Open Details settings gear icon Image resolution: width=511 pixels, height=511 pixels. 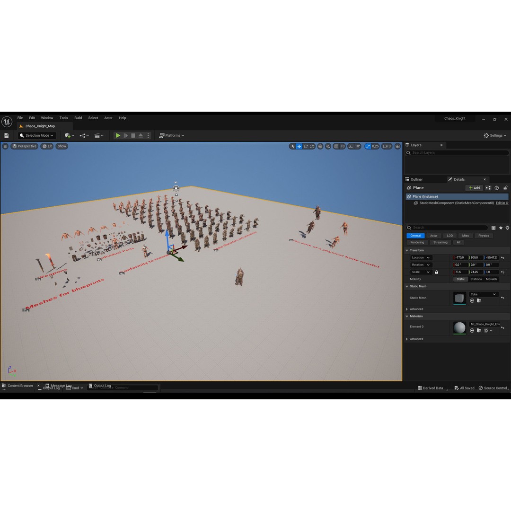click(x=507, y=228)
